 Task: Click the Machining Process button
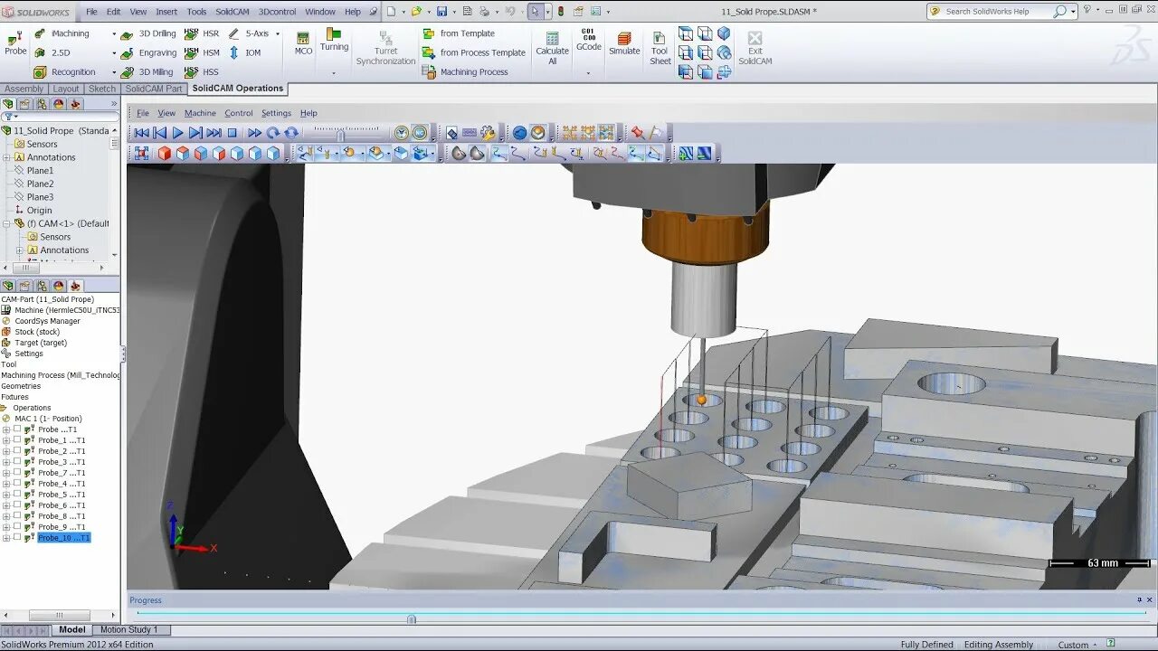(465, 72)
